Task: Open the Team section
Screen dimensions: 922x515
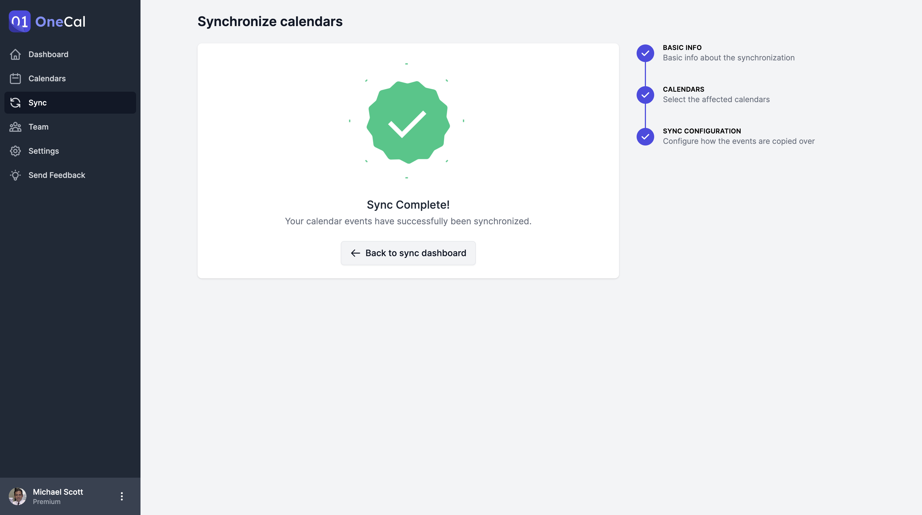Action: tap(38, 127)
